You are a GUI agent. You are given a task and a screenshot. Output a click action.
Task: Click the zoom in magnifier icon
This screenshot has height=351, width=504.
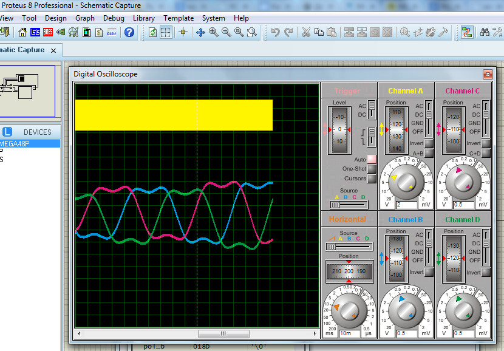tap(214, 32)
